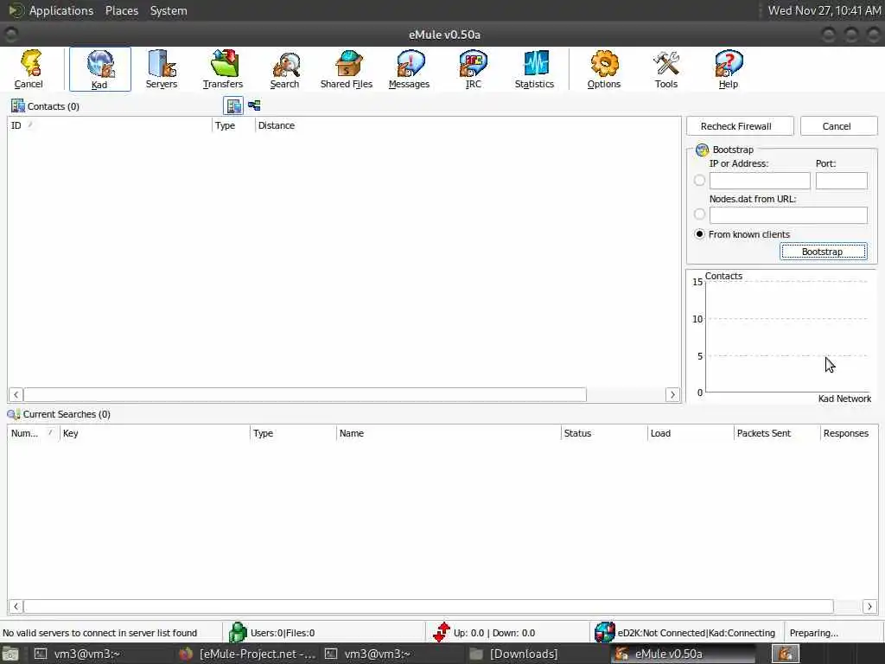The width and height of the screenshot is (885, 664).
Task: Click the "Preparing..." status bar entry
Action: pos(814,633)
